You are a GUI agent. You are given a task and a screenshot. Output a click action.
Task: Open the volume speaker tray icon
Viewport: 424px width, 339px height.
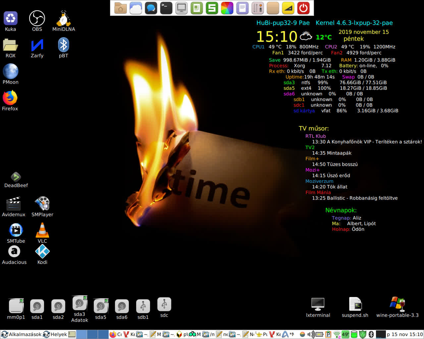[x=311, y=334]
